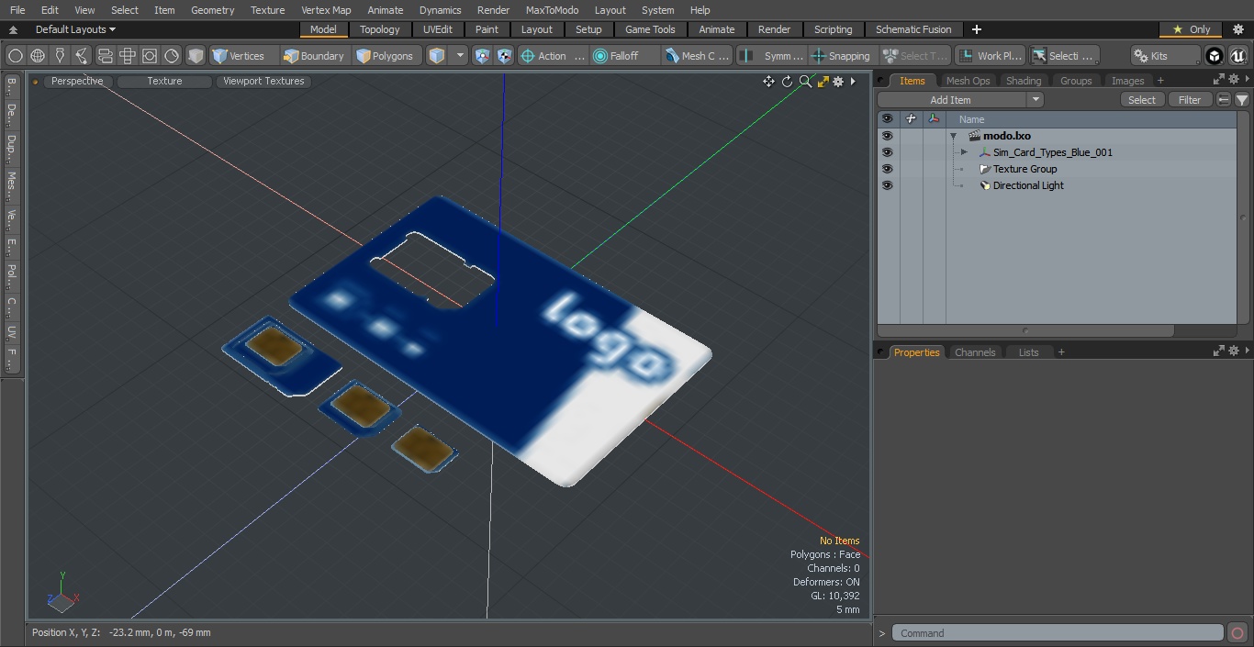Image resolution: width=1254 pixels, height=647 pixels.
Task: Switch to the Images tab
Action: pyautogui.click(x=1127, y=81)
